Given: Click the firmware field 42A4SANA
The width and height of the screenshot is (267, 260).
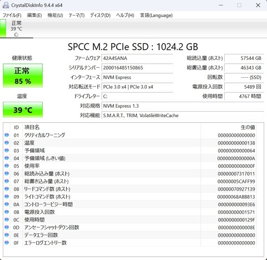Looking at the screenshot, I should click(137, 58).
